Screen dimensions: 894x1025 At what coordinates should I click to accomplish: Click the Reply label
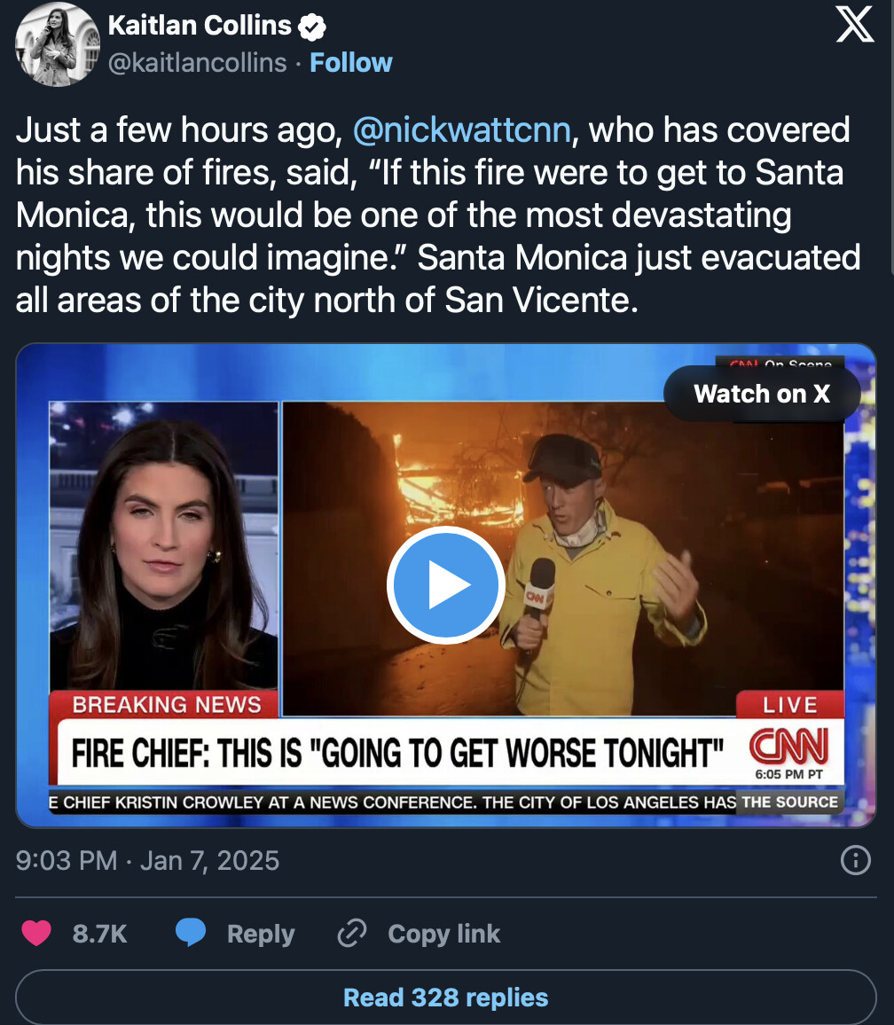point(261,934)
